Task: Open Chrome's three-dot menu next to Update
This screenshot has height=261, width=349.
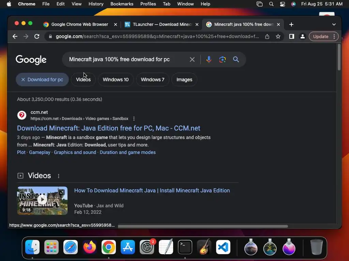Action: click(334, 36)
